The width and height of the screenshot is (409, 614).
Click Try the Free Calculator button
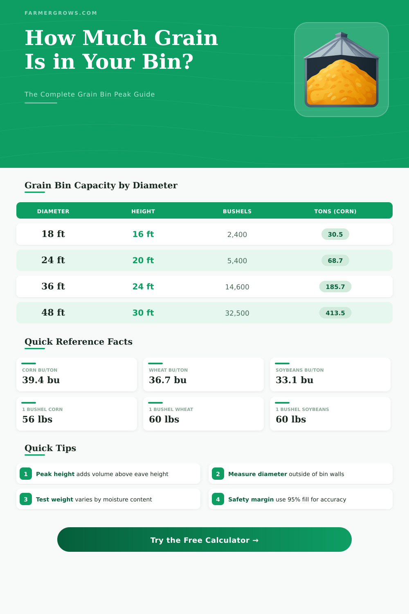click(204, 540)
